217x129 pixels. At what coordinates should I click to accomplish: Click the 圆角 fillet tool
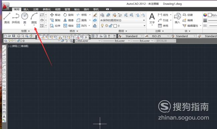point(82,20)
